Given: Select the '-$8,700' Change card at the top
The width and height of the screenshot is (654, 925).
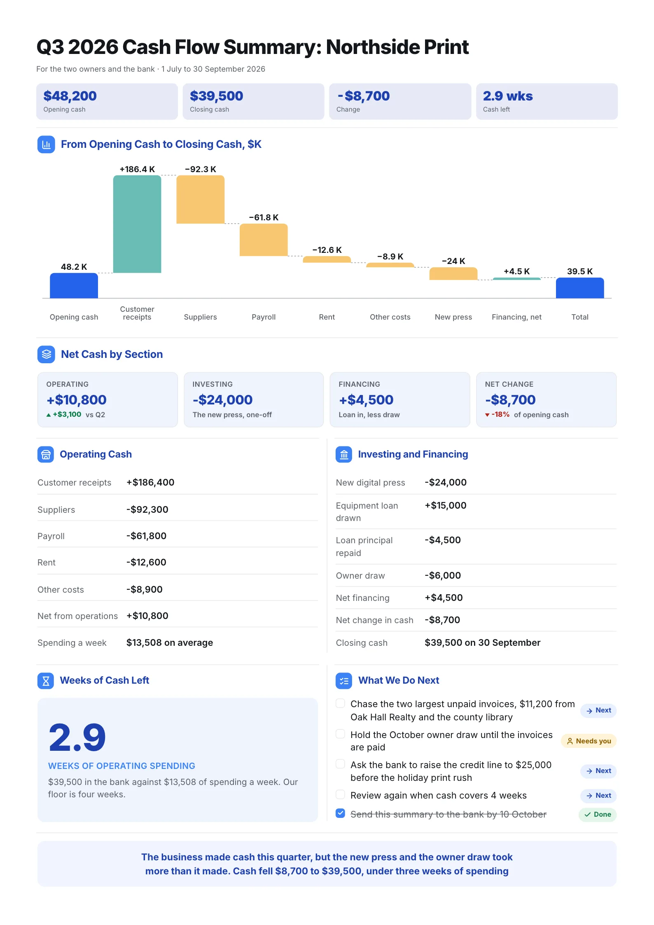Looking at the screenshot, I should [x=400, y=102].
